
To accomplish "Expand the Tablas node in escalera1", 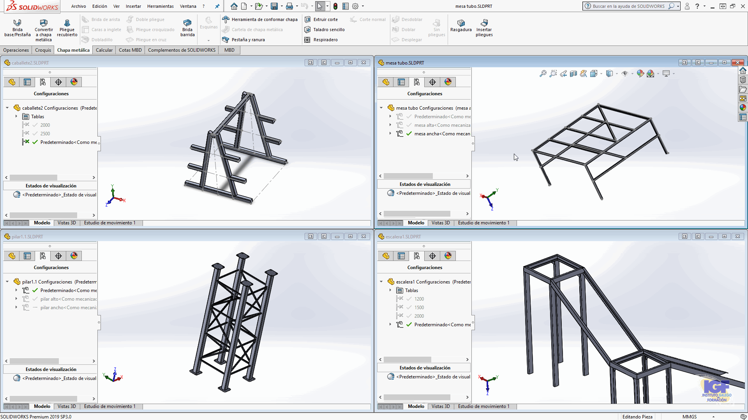I will tap(391, 290).
